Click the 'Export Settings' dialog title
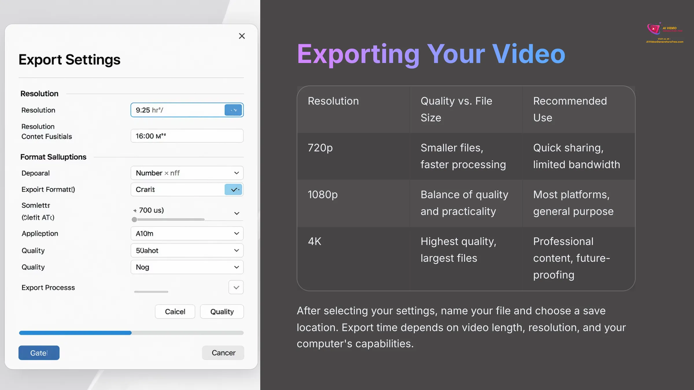Image resolution: width=694 pixels, height=390 pixels. [69, 60]
